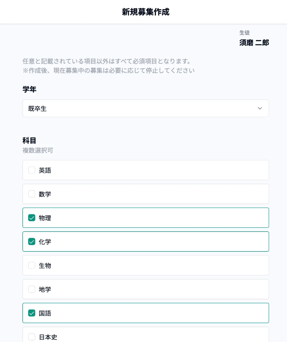Deselect the 化学 checkbox
This screenshot has height=342, width=287.
pos(32,242)
